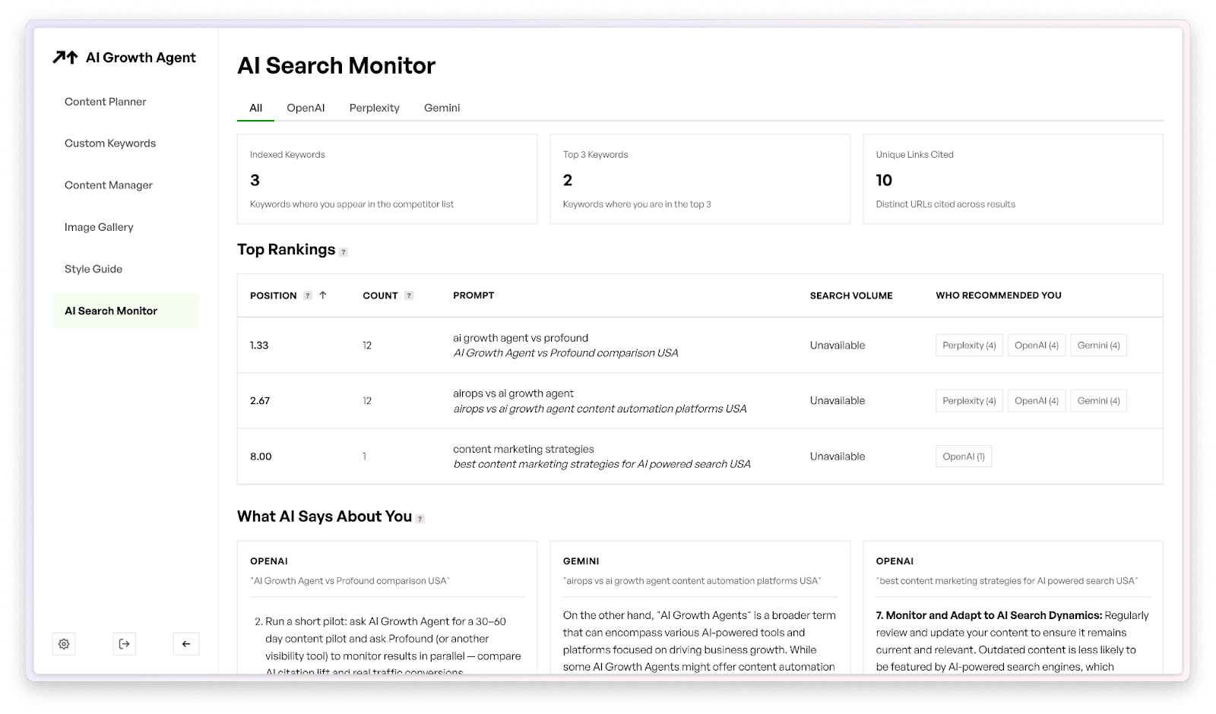Screen dimensions: 1216x714
Task: Open settings via the gear icon
Action: pyautogui.click(x=64, y=644)
